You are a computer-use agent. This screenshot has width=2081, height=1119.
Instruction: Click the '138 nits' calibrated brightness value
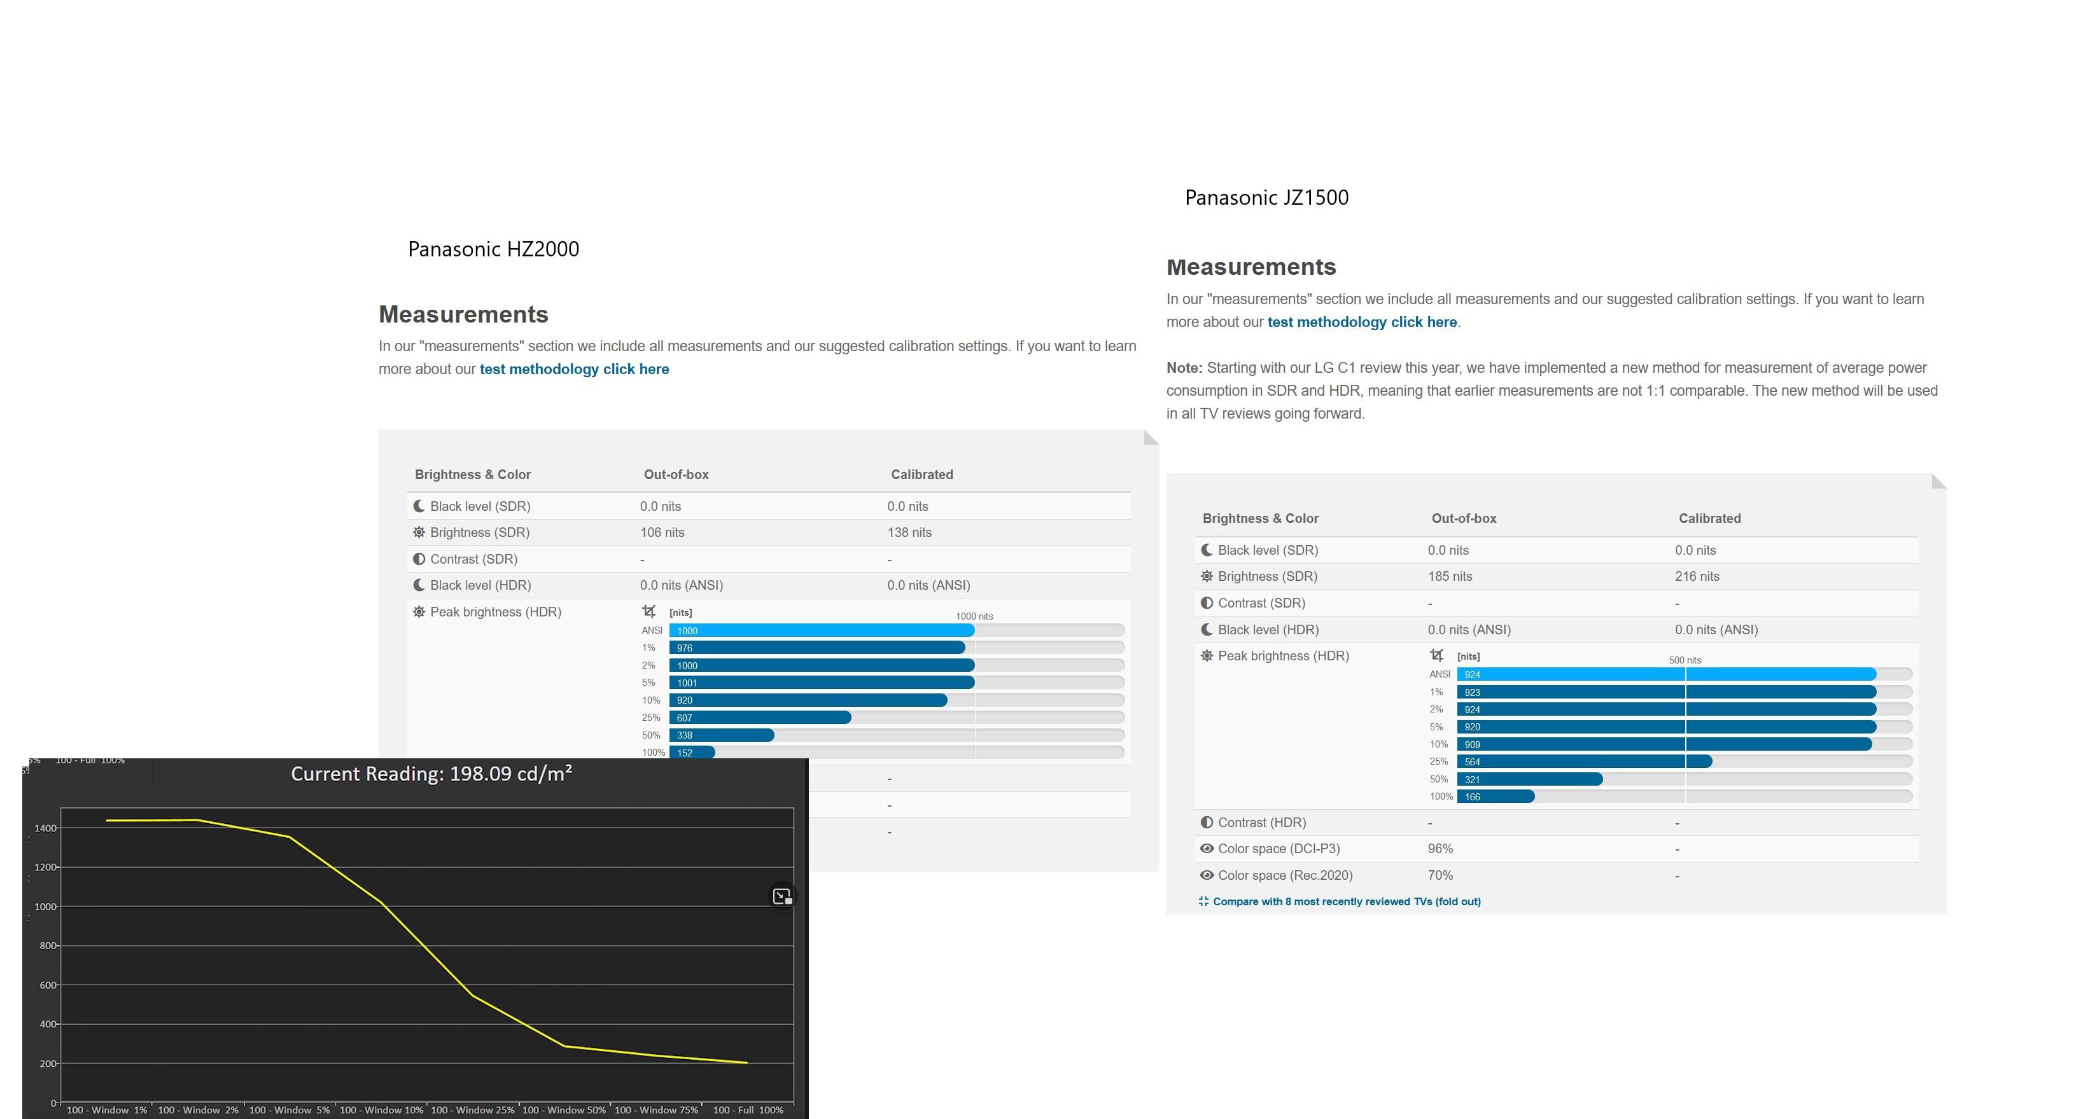click(x=909, y=532)
